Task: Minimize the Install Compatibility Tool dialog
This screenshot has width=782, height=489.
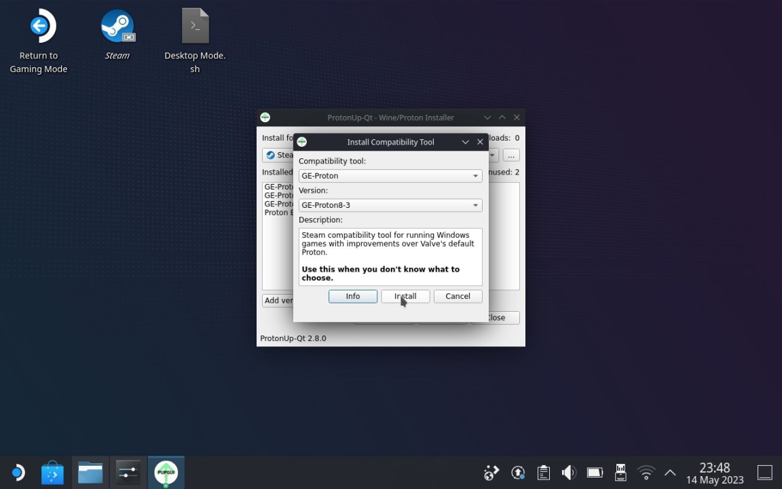Action: (x=465, y=142)
